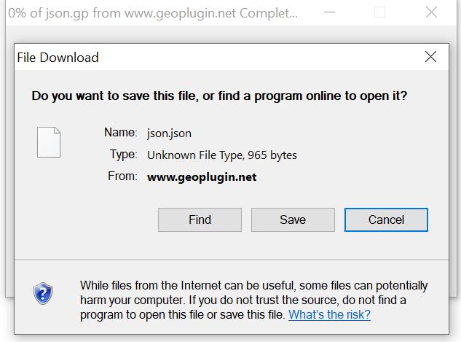The image size is (461, 342).
Task: Close the background geoplugin download window
Action: 433,12
